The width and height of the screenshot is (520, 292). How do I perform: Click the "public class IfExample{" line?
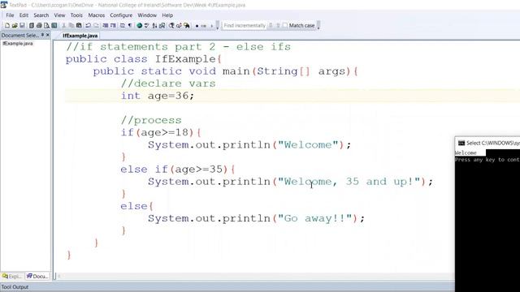click(x=144, y=59)
